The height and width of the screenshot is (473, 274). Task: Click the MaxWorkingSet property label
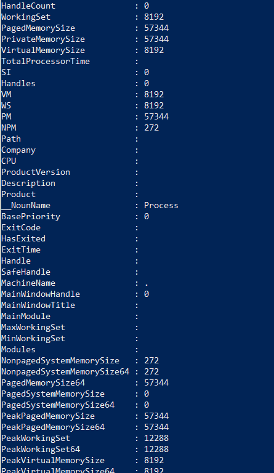tap(33, 327)
